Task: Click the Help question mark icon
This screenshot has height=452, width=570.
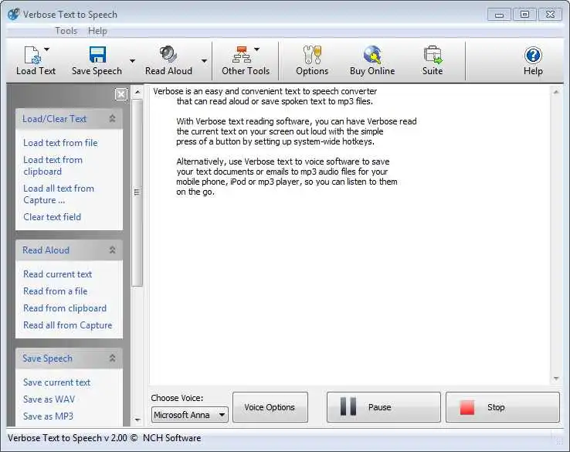Action: click(533, 56)
